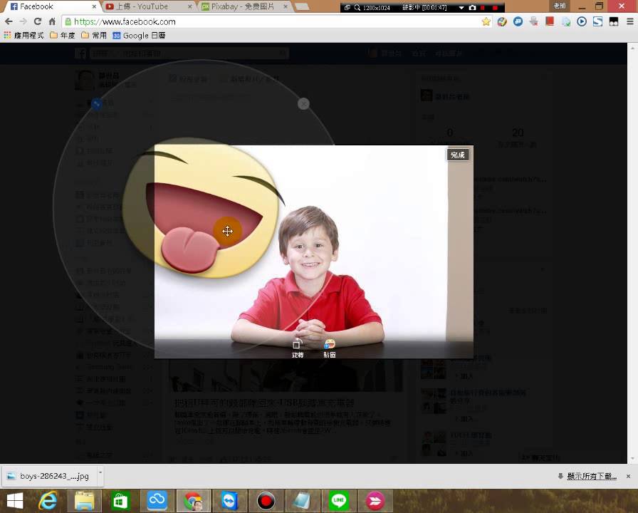Image resolution: width=638 pixels, height=513 pixels.
Task: Open File Explorer from taskbar
Action: click(85, 501)
